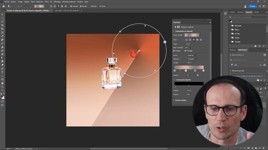Delete gradient preset trash icon
The image size is (268, 150).
[x=263, y=46]
